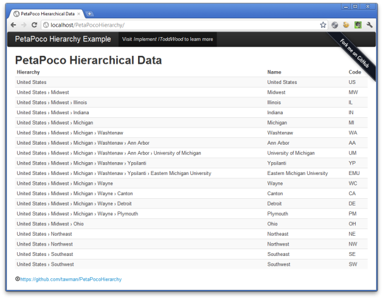Open the Chrome wrench menu
383x299 pixels.
(370, 25)
